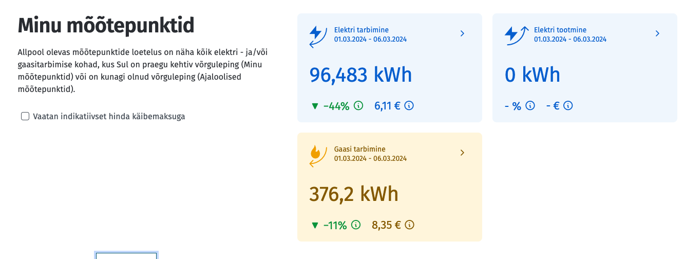Click the 376,2 kWh gas value
Viewport: 685px width, 259px height.
[354, 194]
